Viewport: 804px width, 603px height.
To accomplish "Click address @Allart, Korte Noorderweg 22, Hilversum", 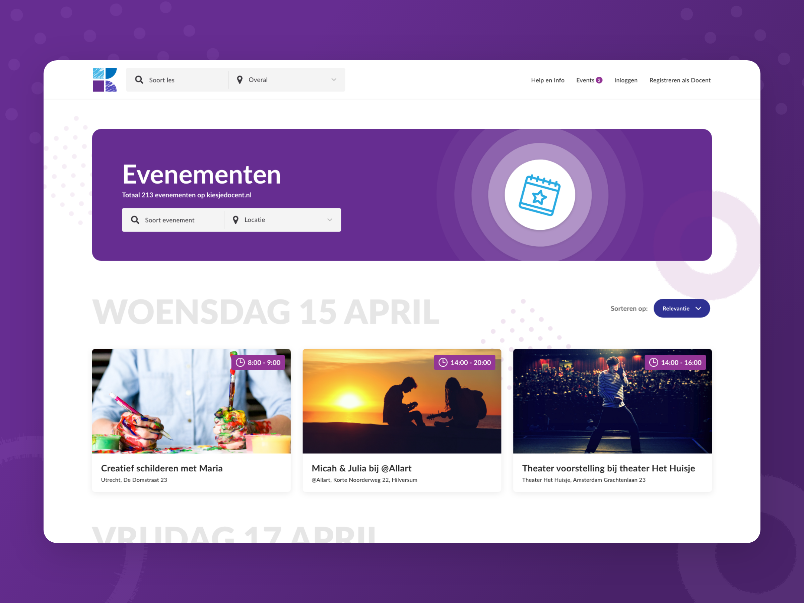I will (x=364, y=480).
